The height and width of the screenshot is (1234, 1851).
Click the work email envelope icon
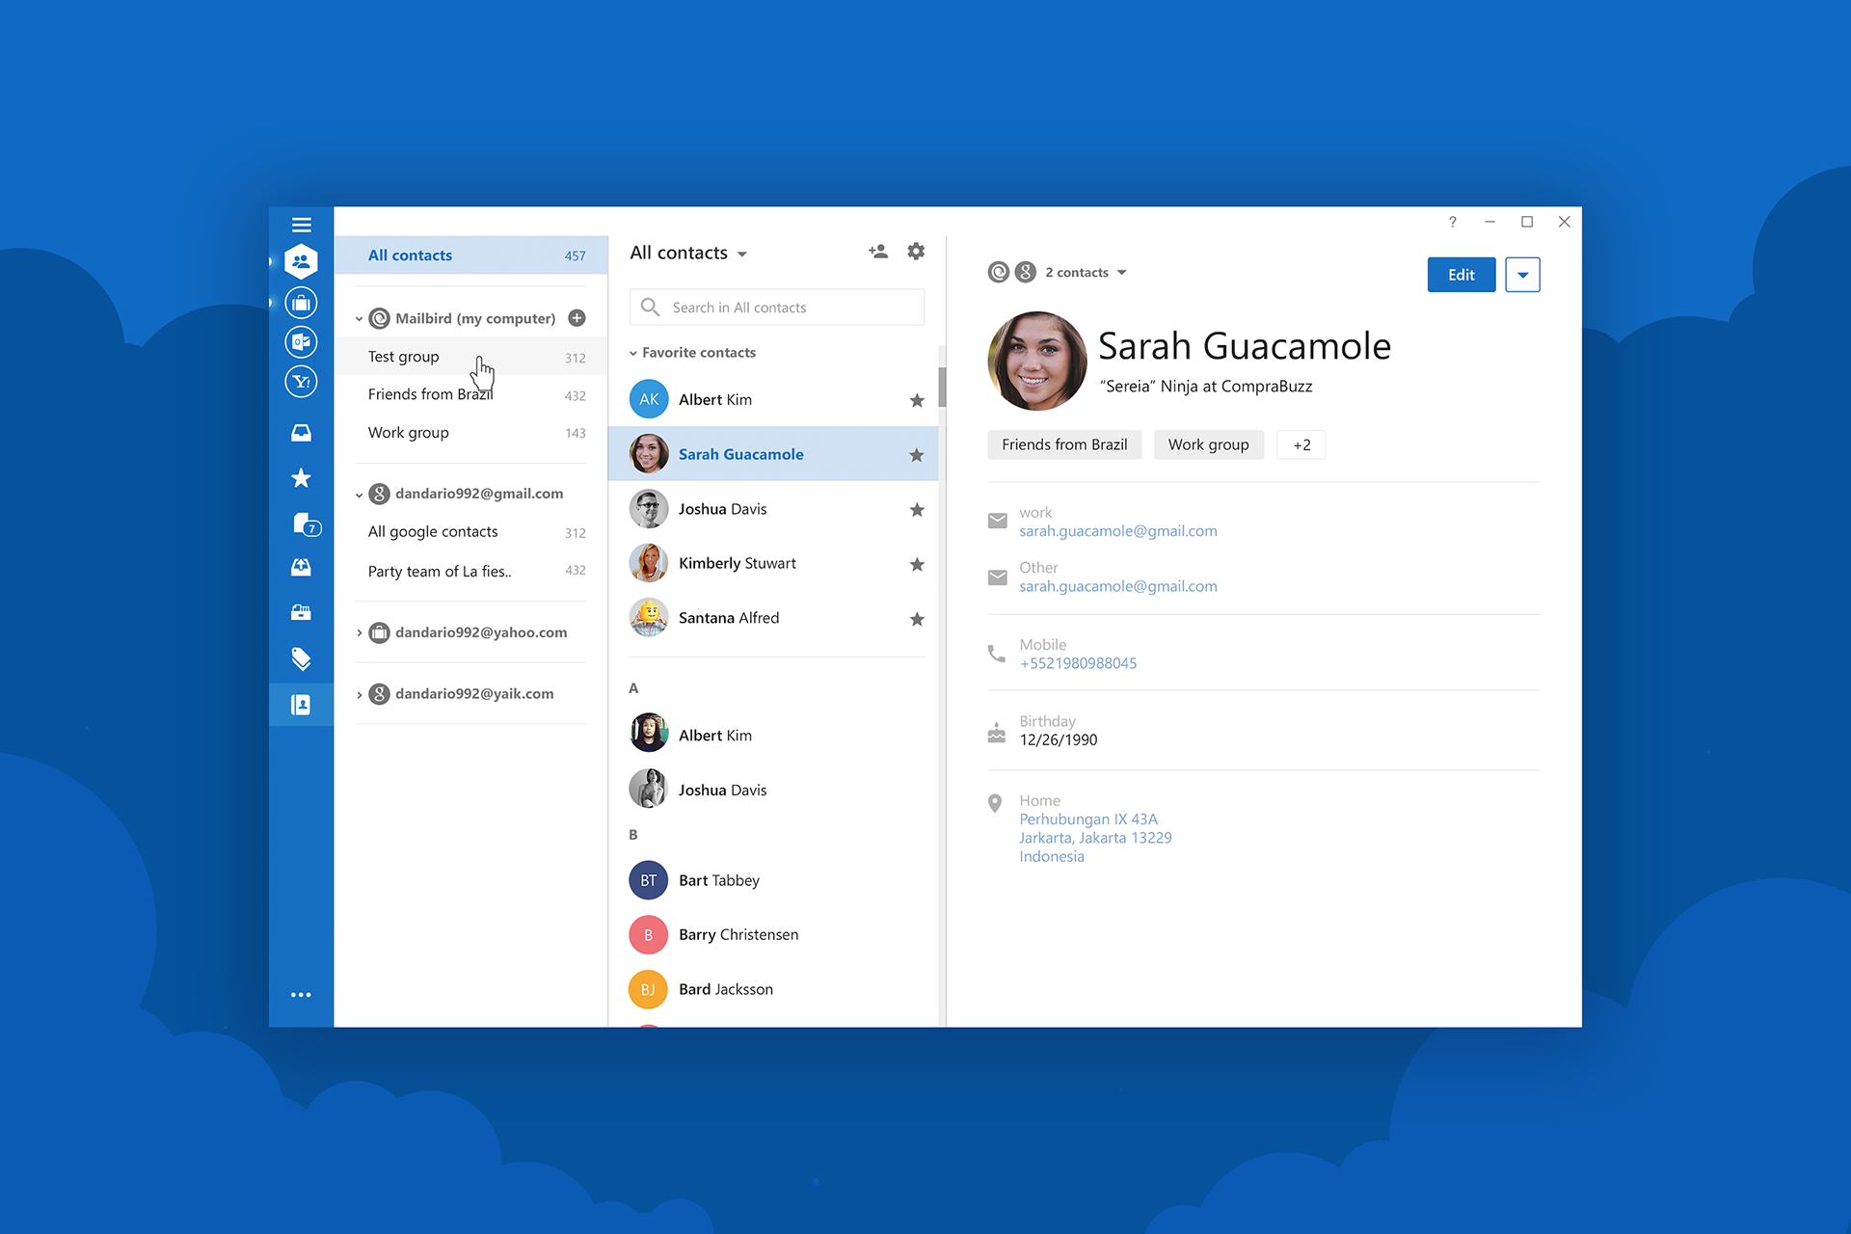coord(997,522)
